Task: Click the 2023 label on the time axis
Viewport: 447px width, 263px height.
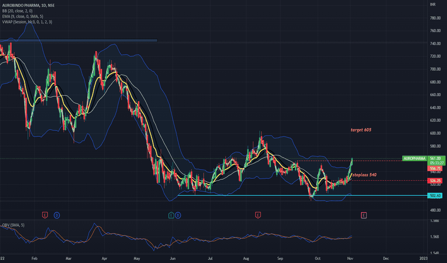Action: [423, 258]
